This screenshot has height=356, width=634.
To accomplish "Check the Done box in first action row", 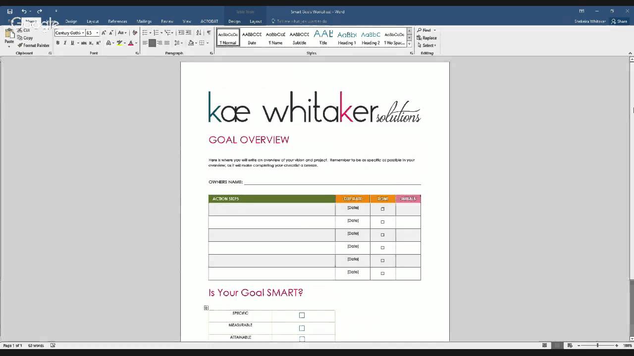I will coord(382,209).
